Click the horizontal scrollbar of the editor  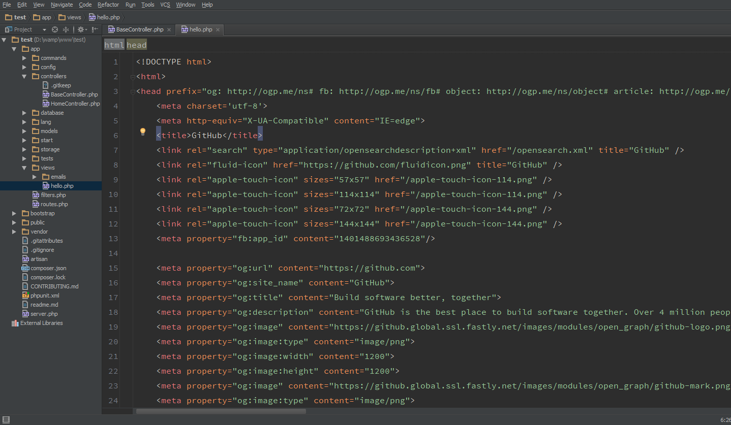[x=221, y=411]
